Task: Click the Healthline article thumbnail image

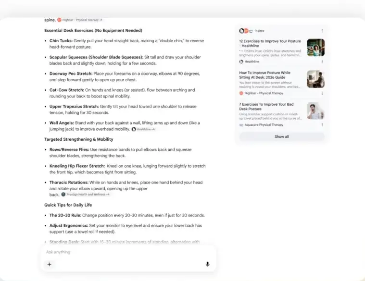Action: coord(315,48)
